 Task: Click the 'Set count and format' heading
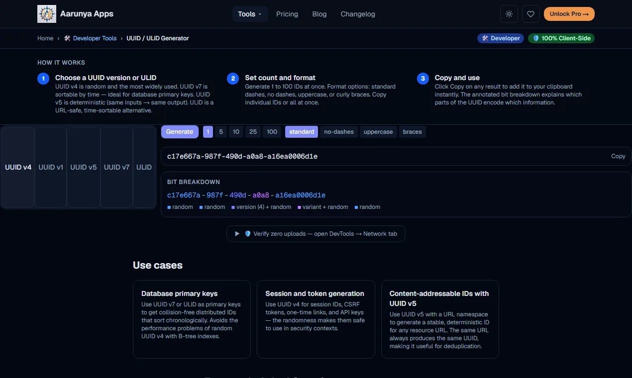(x=280, y=78)
